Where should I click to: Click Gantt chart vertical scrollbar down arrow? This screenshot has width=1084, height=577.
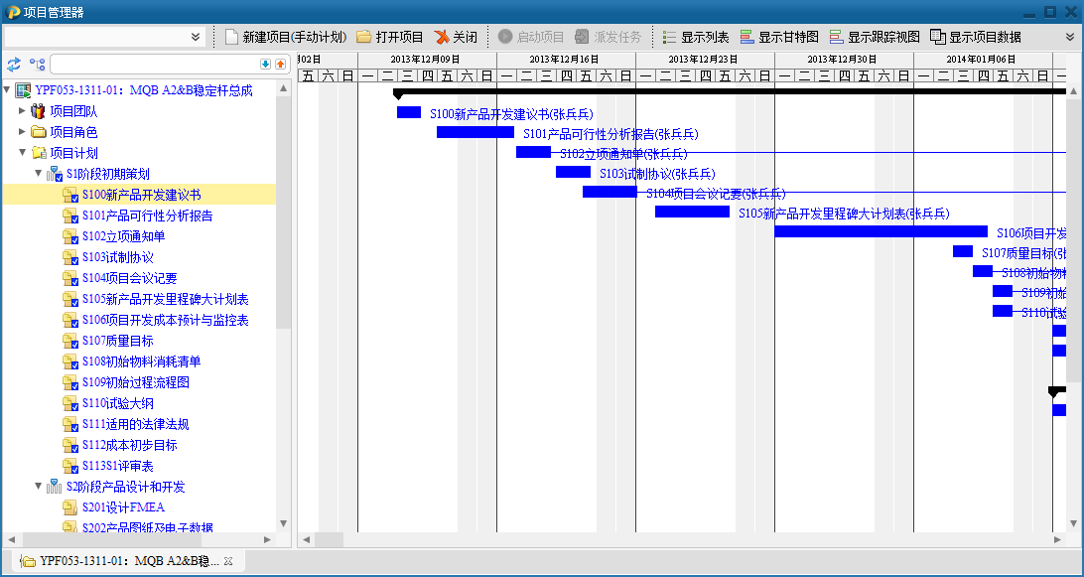click(1072, 523)
